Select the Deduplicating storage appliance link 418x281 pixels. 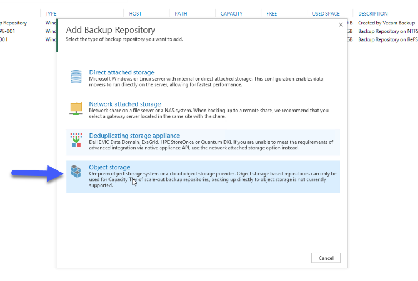coord(135,136)
